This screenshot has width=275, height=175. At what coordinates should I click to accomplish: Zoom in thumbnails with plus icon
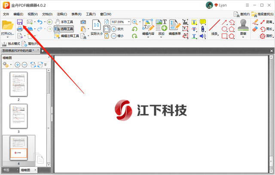(17, 65)
